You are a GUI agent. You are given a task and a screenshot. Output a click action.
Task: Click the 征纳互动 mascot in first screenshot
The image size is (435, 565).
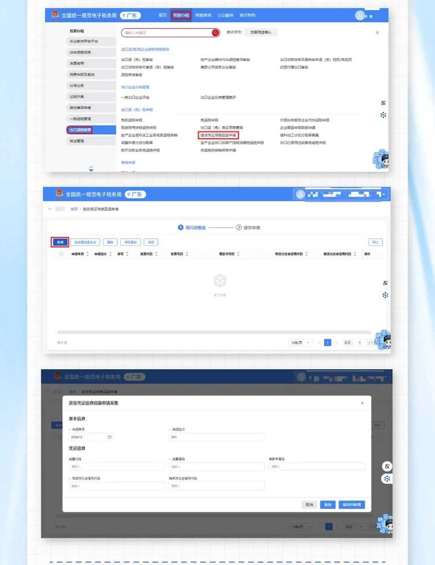(x=381, y=159)
